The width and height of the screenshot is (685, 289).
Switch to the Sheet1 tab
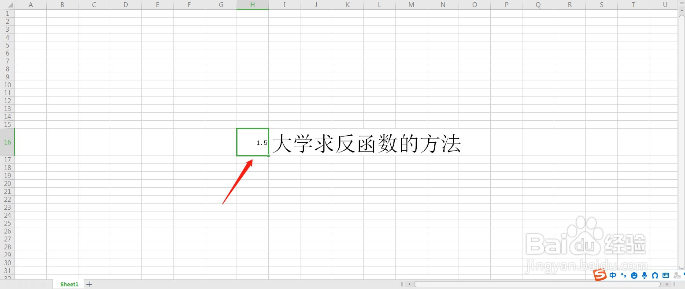coord(68,284)
